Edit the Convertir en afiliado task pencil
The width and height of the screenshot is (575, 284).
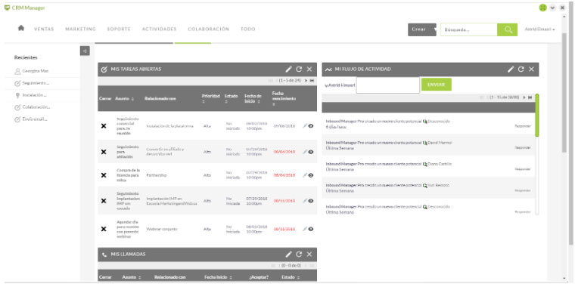(305, 152)
